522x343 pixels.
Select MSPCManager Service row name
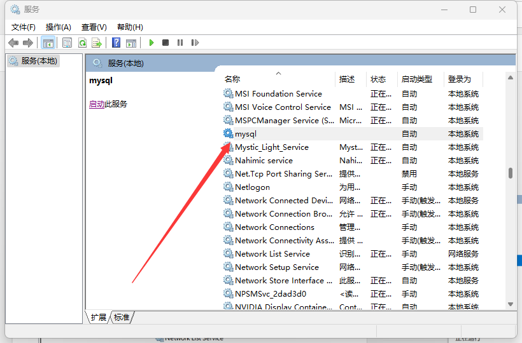pos(285,121)
